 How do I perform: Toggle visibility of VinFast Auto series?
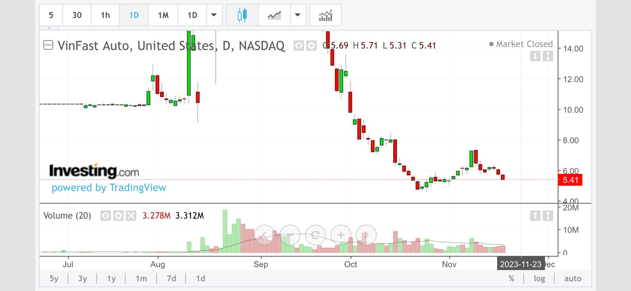(x=299, y=45)
